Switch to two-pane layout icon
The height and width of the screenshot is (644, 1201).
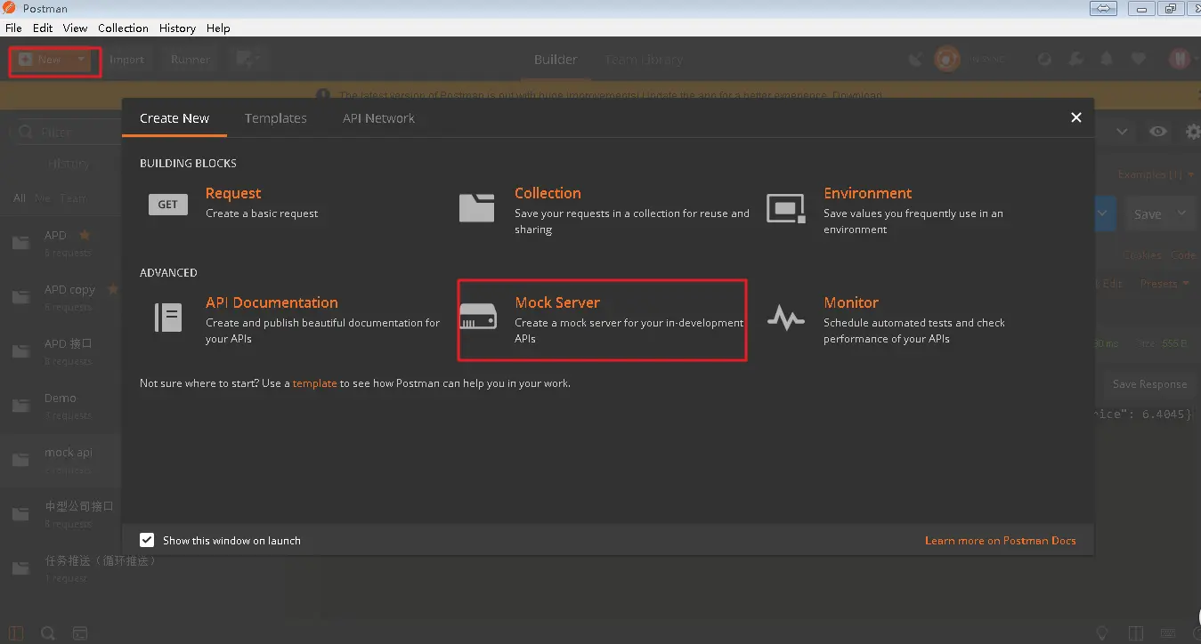coord(1135,633)
